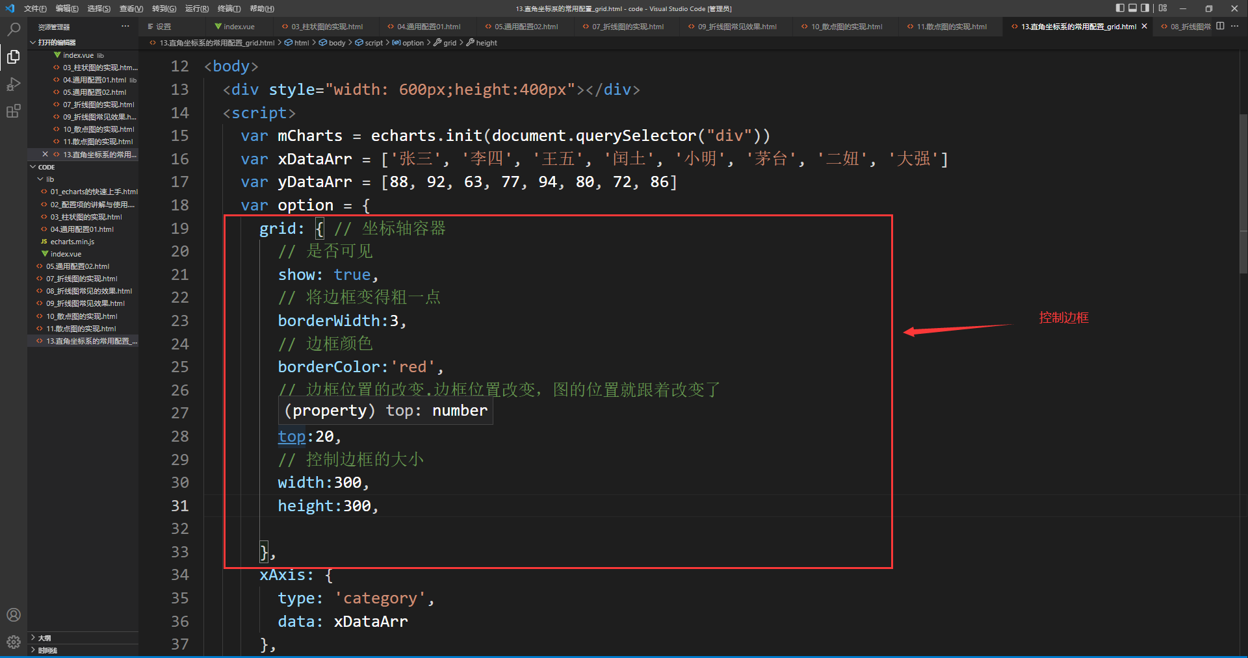Open the 转到(G) menu
The width and height of the screenshot is (1248, 658).
pyautogui.click(x=164, y=8)
